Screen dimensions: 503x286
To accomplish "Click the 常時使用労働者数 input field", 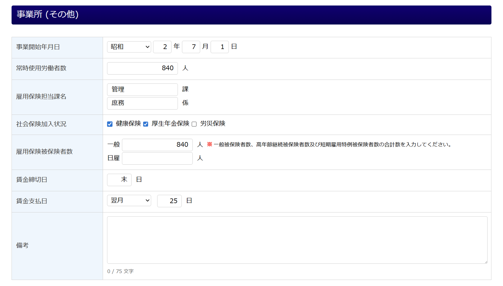I will [x=142, y=68].
